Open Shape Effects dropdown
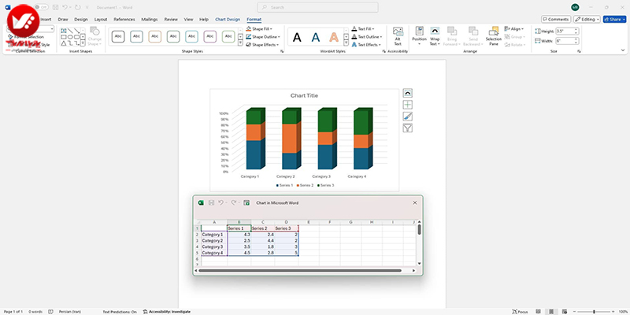The height and width of the screenshot is (315, 630). (262, 45)
